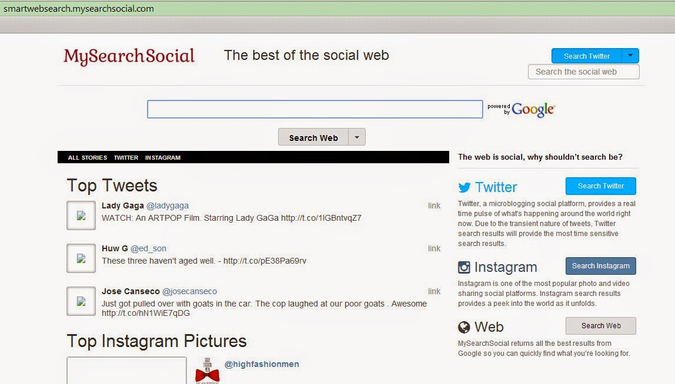Click the Jose Canseco name
The width and height of the screenshot is (675, 384).
[x=131, y=292]
